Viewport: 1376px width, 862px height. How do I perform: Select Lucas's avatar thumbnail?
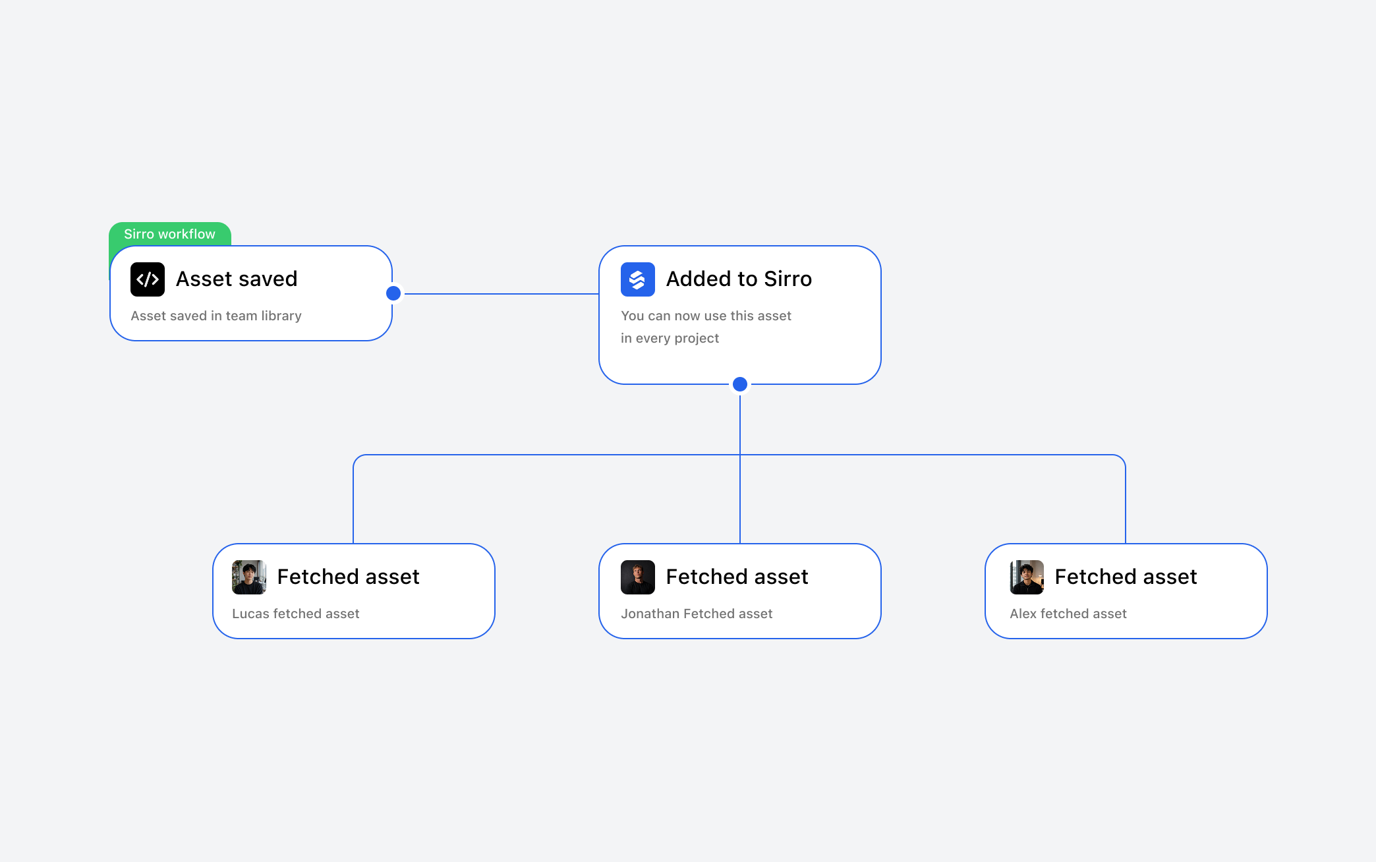tap(249, 577)
